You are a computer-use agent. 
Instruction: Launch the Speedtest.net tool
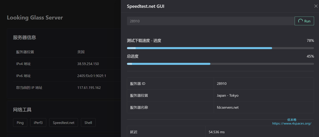(64, 123)
